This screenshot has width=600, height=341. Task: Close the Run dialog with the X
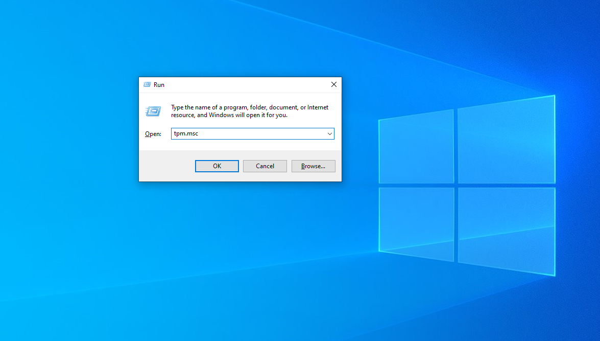click(x=333, y=84)
